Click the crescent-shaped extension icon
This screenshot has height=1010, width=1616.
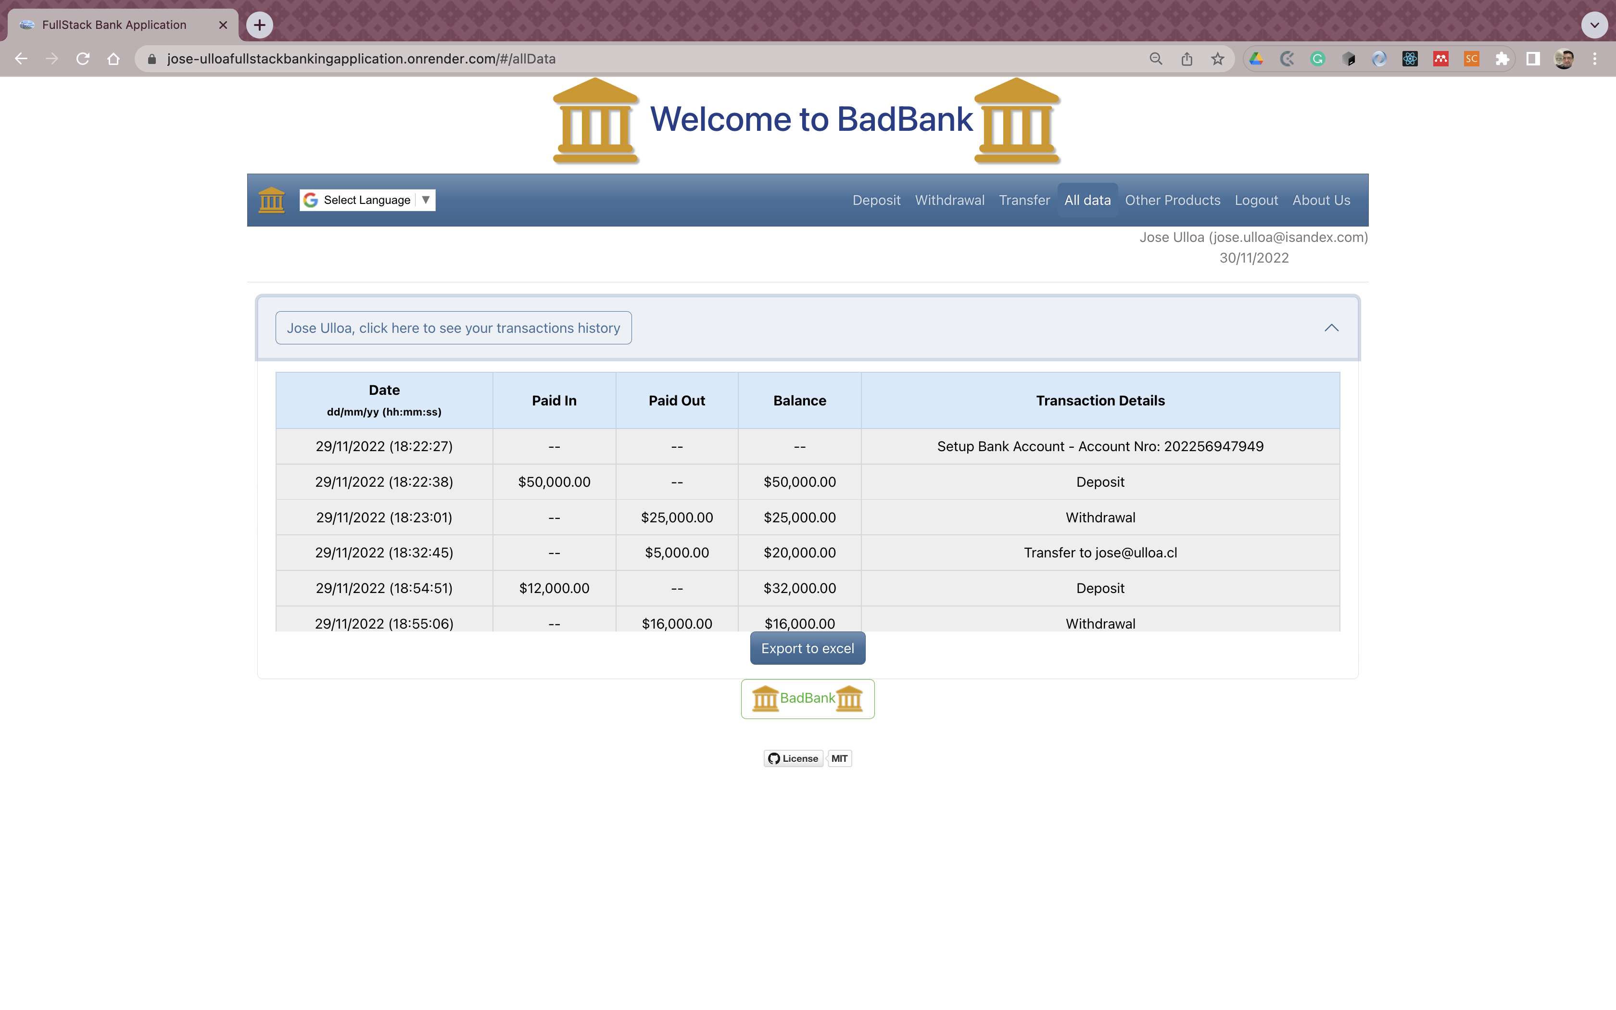coord(1287,59)
